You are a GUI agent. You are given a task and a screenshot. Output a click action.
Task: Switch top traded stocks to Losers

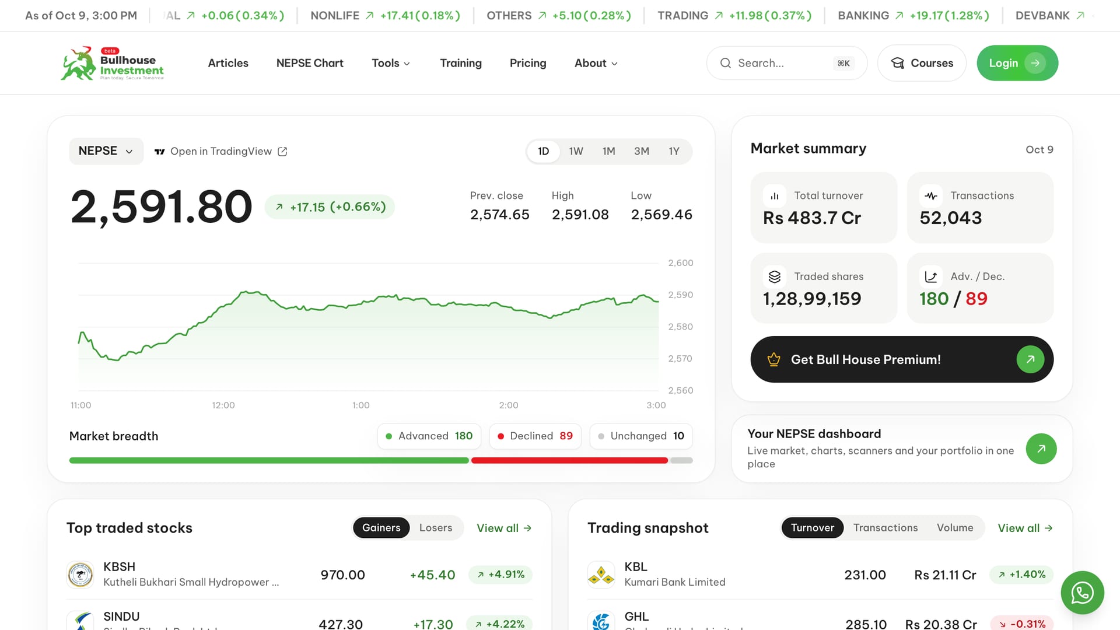click(436, 528)
